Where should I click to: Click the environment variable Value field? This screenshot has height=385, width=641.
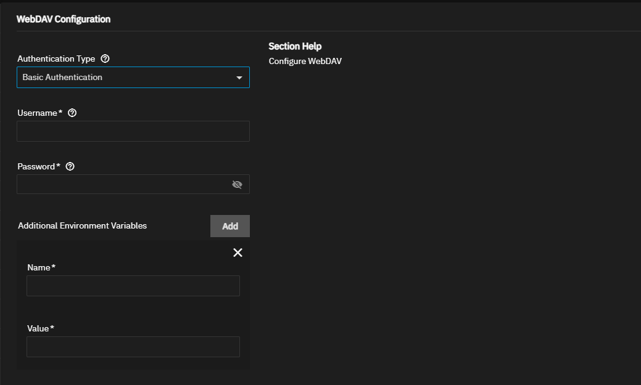click(x=133, y=347)
